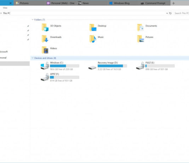This screenshot has height=163, width=189.
Task: Open the Documents folder icon
Action: click(x=141, y=28)
